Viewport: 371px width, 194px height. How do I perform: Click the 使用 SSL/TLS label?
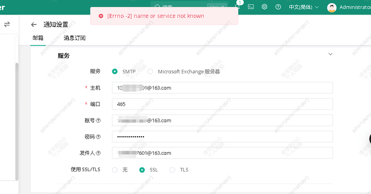(x=85, y=169)
